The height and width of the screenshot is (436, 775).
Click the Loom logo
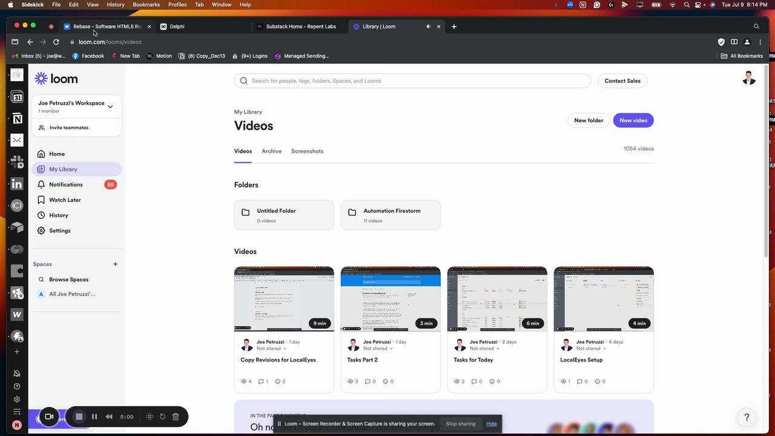pyautogui.click(x=56, y=79)
